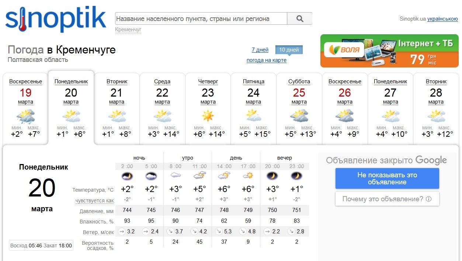This screenshot has width=462, height=261.
Task: Click the Кременчуг suggestion under search
Action: click(x=128, y=29)
